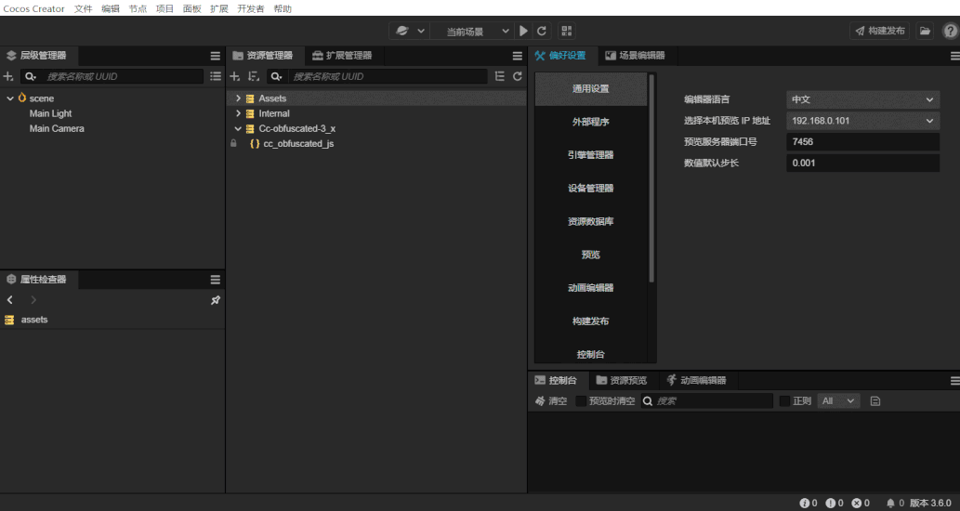Open the 开发者 menu

(250, 8)
